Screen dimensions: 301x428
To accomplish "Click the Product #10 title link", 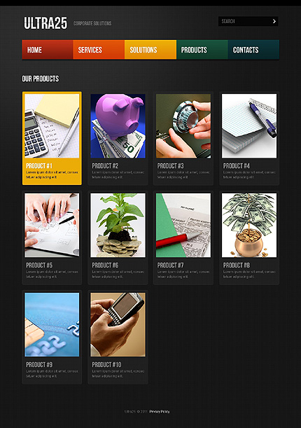I will coord(106,365).
